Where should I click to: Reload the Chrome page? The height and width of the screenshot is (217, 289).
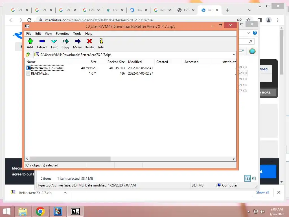(x=29, y=20)
